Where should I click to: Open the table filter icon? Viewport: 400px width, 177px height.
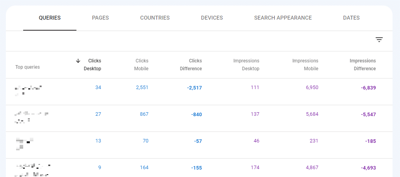point(379,40)
